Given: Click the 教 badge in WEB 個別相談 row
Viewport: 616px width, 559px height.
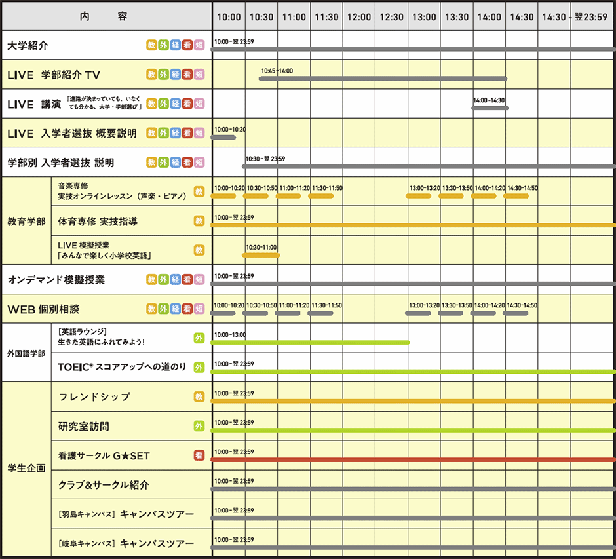Looking at the screenshot, I should [151, 309].
